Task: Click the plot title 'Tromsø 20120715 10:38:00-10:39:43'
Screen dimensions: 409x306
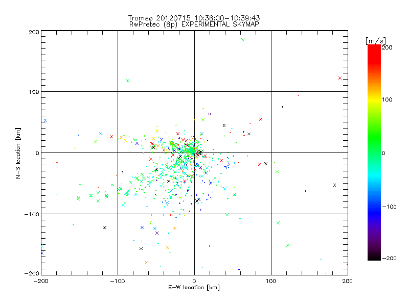Action: pos(194,18)
